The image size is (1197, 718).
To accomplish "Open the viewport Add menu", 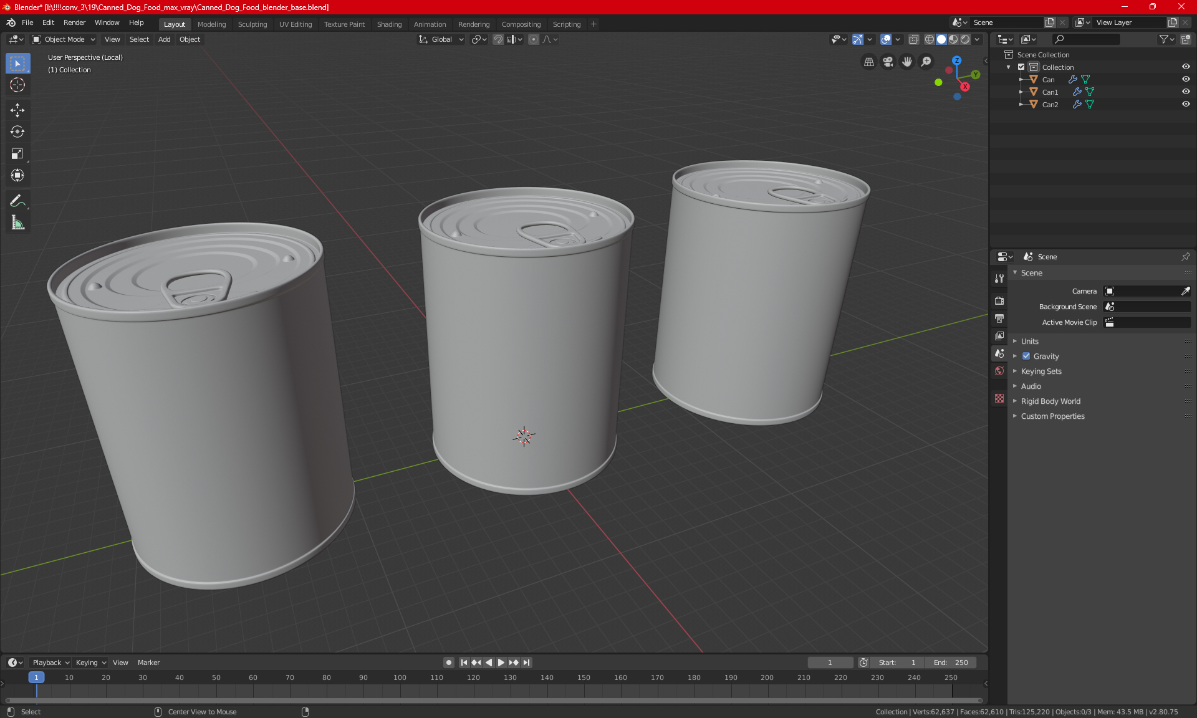I will (164, 39).
